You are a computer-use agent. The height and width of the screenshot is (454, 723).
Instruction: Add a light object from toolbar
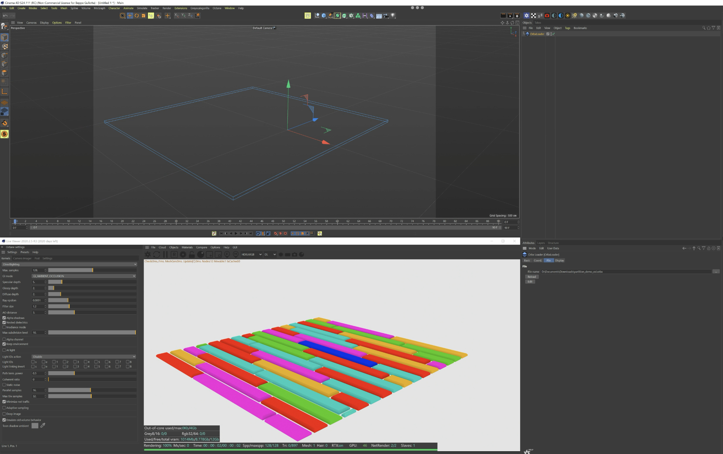click(393, 16)
